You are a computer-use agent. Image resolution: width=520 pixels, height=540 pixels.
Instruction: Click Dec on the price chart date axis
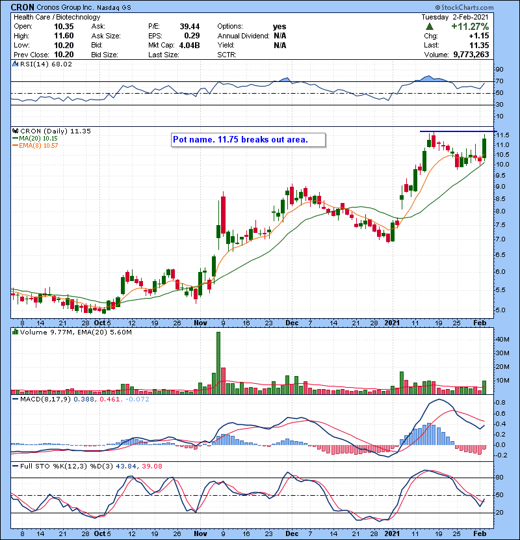[x=292, y=323]
